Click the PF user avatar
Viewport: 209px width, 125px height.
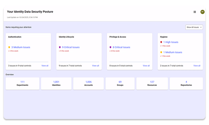tap(202, 12)
